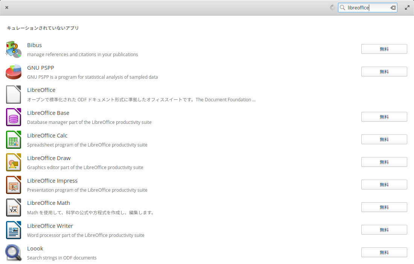Click the GNU PSPP pie chart icon
The height and width of the screenshot is (264, 414).
pyautogui.click(x=14, y=72)
